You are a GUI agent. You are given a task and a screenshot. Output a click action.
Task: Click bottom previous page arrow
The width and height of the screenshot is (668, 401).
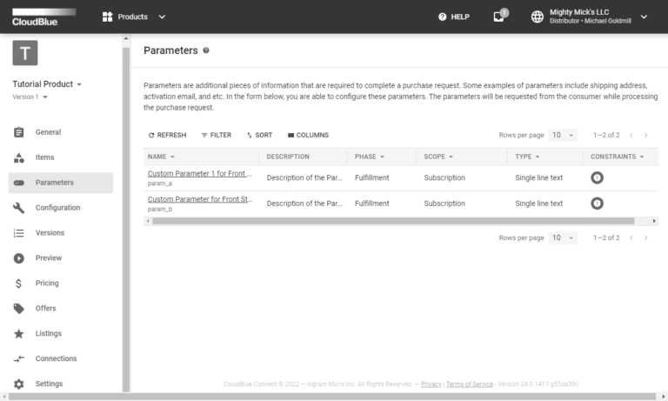[631, 237]
